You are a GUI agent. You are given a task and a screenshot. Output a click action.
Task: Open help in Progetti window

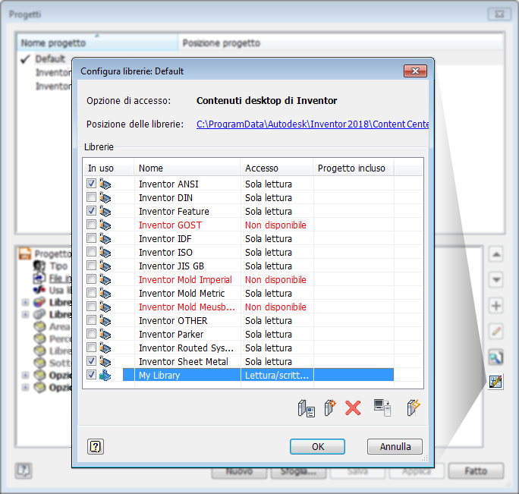(x=24, y=470)
